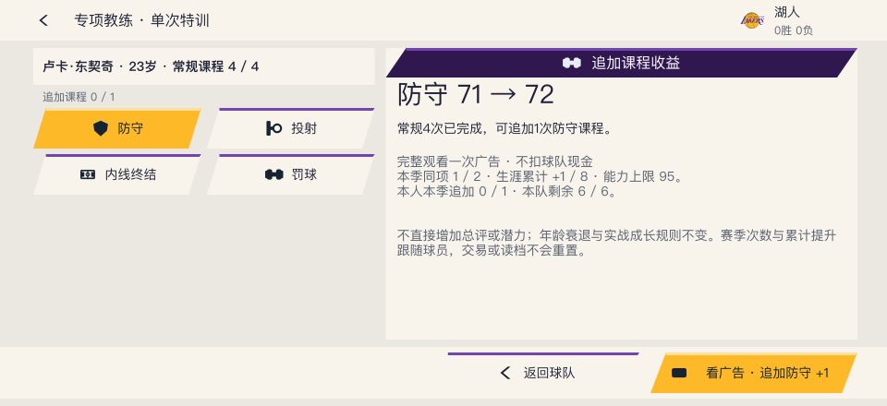Image resolution: width=887 pixels, height=406 pixels.
Task: Click the dumbbell icon in 追加课程收益 header
Action: 572,64
